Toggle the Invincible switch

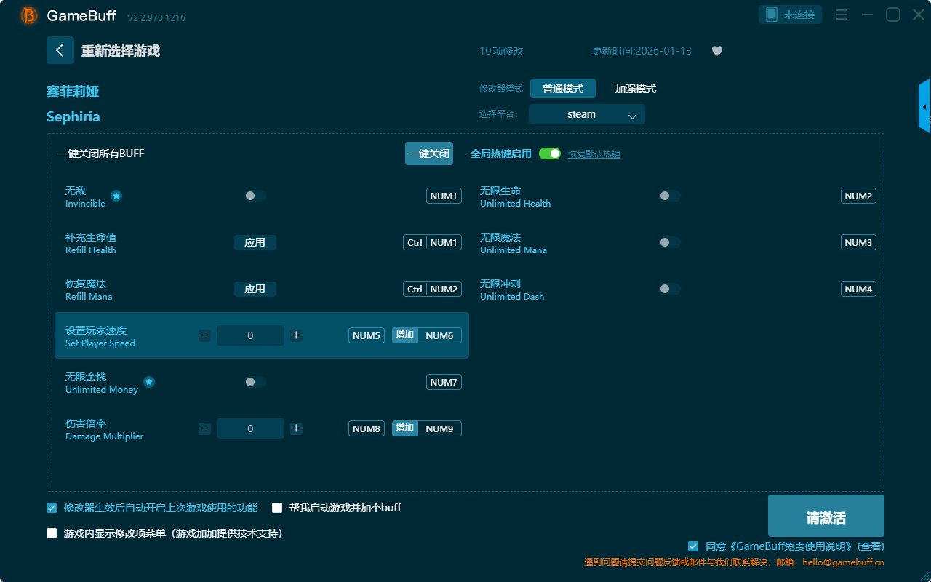point(255,196)
